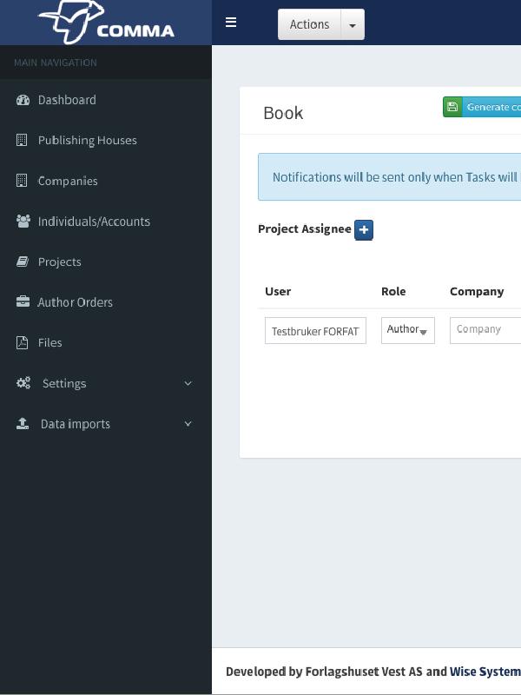The width and height of the screenshot is (521, 695).
Task: Click the Companies building icon
Action: (x=22, y=181)
